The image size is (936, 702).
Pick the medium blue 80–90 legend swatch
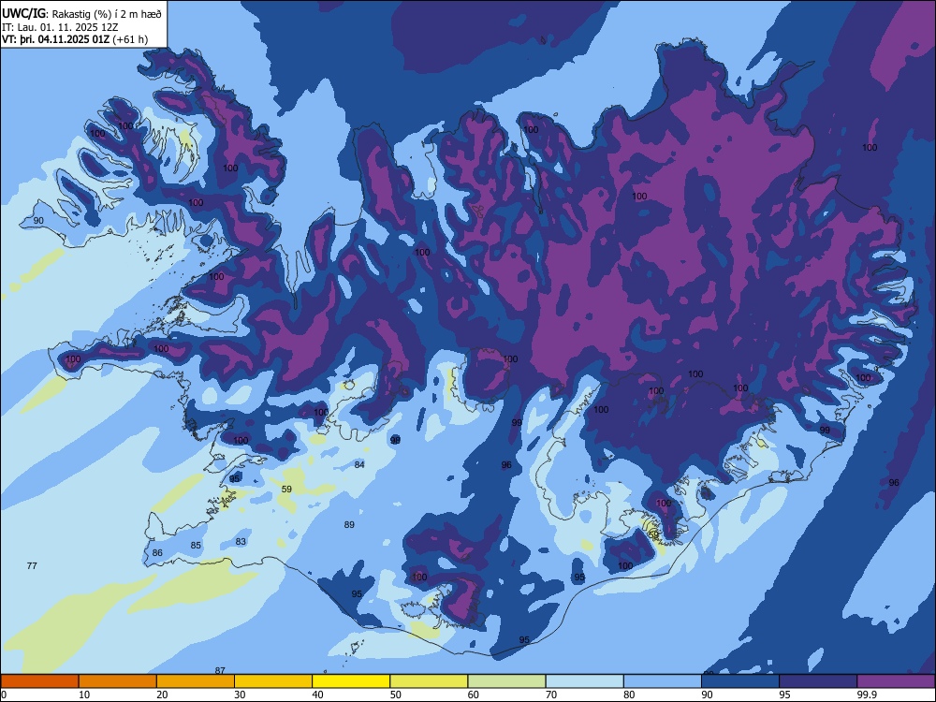point(663,681)
